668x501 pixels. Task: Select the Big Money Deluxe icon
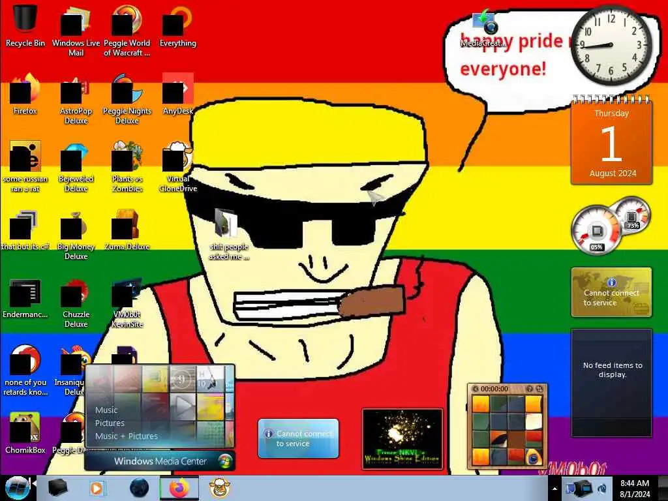point(76,234)
